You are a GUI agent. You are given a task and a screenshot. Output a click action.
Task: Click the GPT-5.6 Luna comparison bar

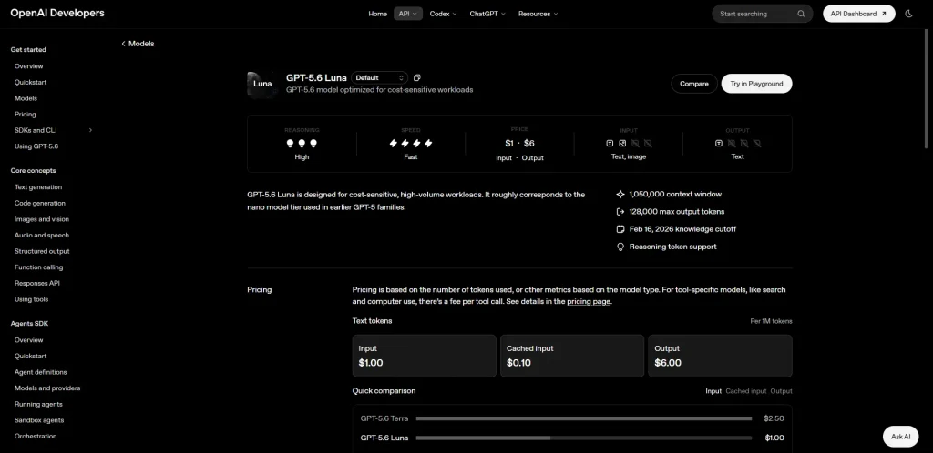pyautogui.click(x=584, y=438)
